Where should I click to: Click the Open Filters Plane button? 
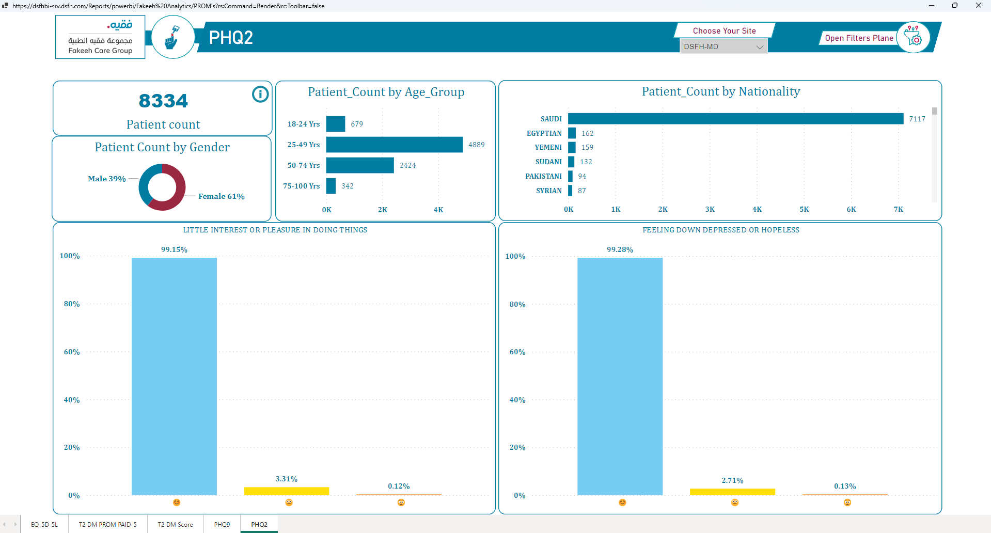click(859, 38)
